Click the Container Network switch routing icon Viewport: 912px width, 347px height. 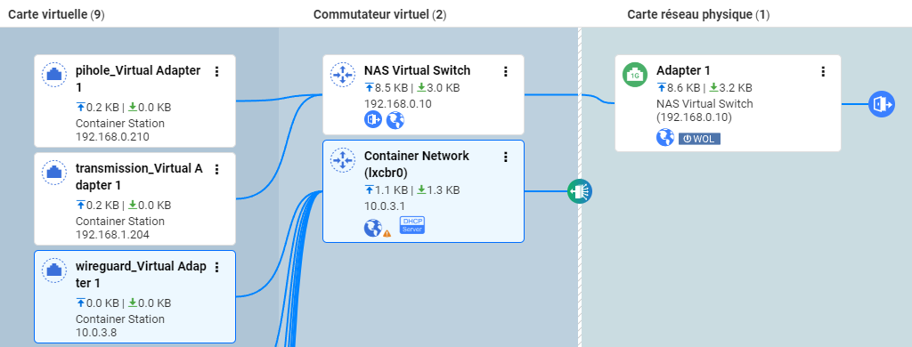(x=343, y=160)
